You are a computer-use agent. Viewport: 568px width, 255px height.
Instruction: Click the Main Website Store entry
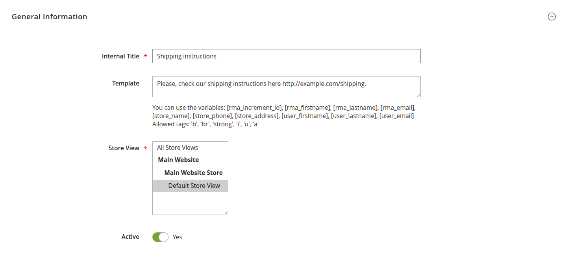pos(193,173)
